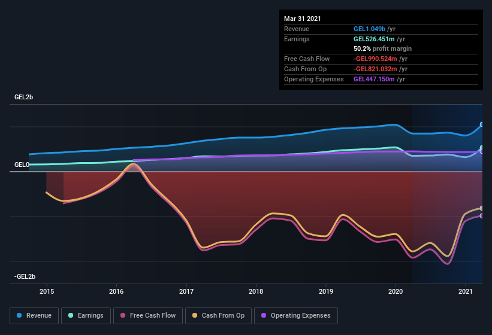Click the orange Cash From Op legend dot
The image size is (492, 335).
pos(195,315)
